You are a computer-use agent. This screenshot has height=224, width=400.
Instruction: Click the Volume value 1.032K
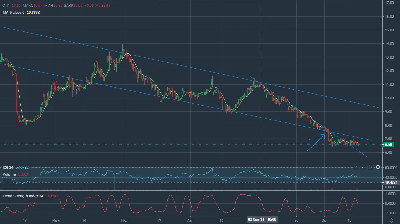tap(24, 174)
